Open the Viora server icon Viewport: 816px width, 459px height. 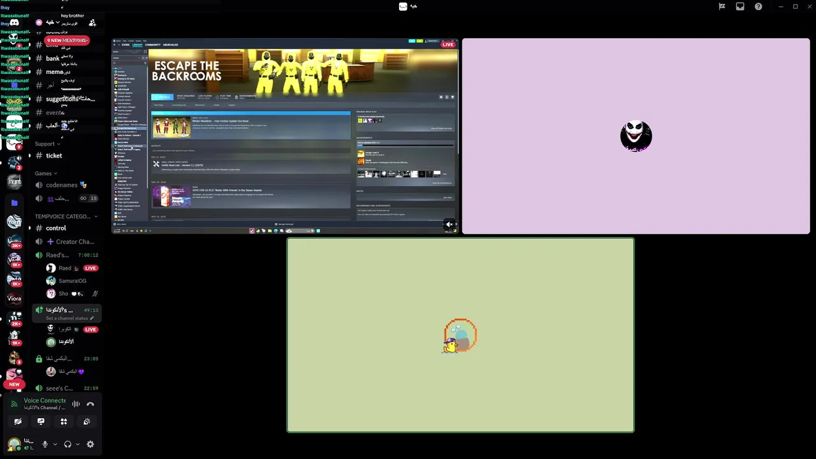tap(14, 298)
